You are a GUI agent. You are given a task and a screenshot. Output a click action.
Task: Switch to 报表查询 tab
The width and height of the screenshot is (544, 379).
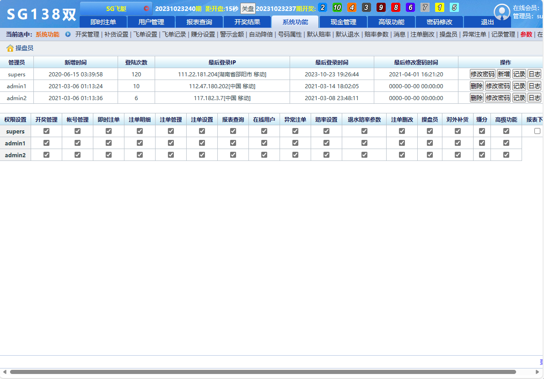[199, 22]
